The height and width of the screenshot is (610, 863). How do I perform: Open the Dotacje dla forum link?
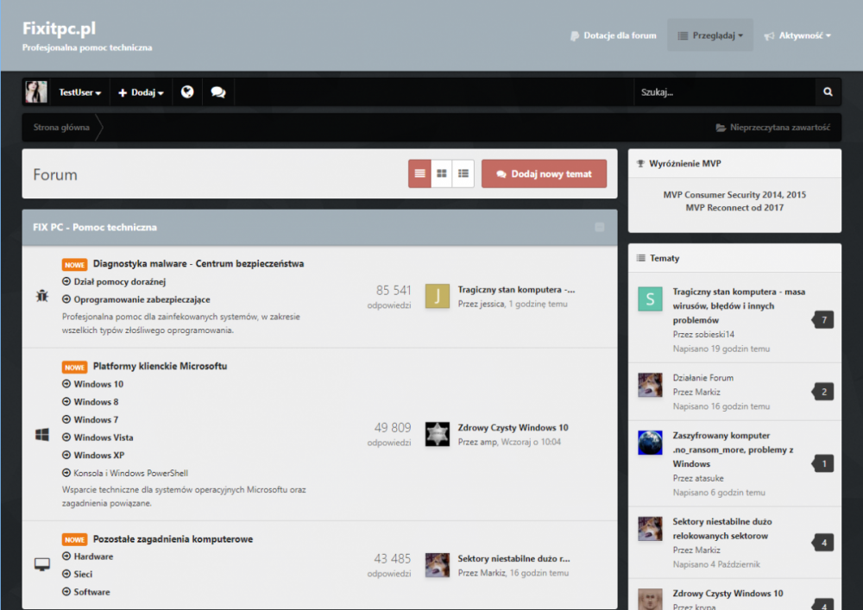(613, 35)
